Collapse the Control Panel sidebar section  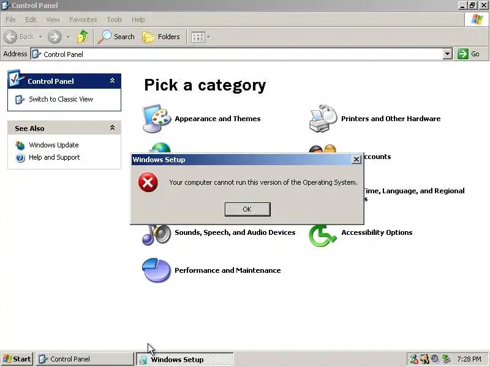(x=112, y=81)
